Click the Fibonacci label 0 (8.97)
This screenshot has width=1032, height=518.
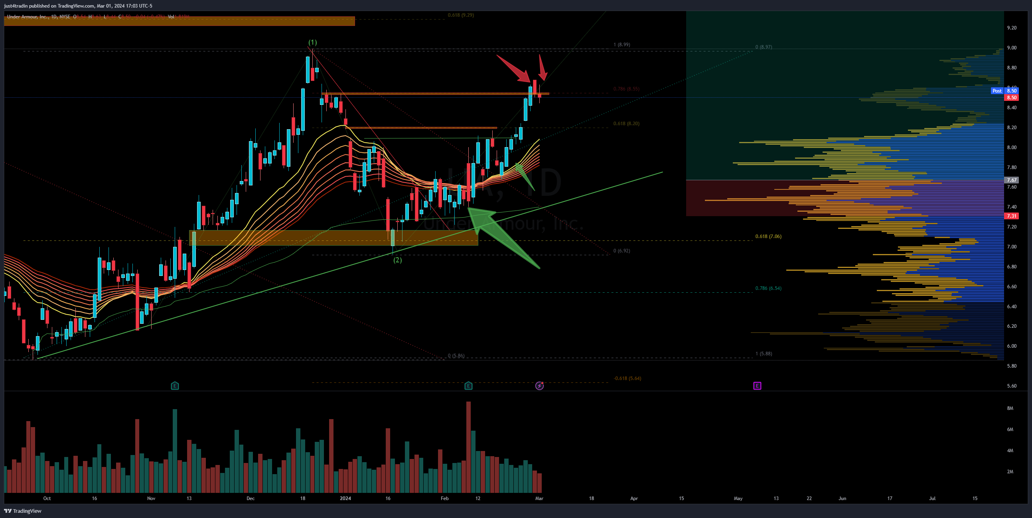[x=764, y=47]
